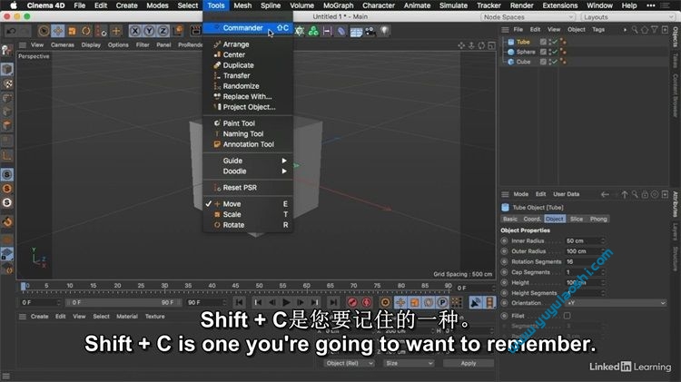Screen dimensions: 681x382
Task: Enable the Fillet checkbox
Action: pos(567,316)
